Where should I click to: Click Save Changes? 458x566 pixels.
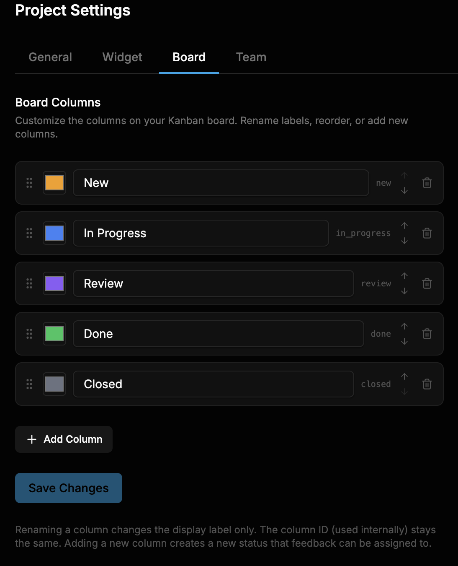(68, 488)
